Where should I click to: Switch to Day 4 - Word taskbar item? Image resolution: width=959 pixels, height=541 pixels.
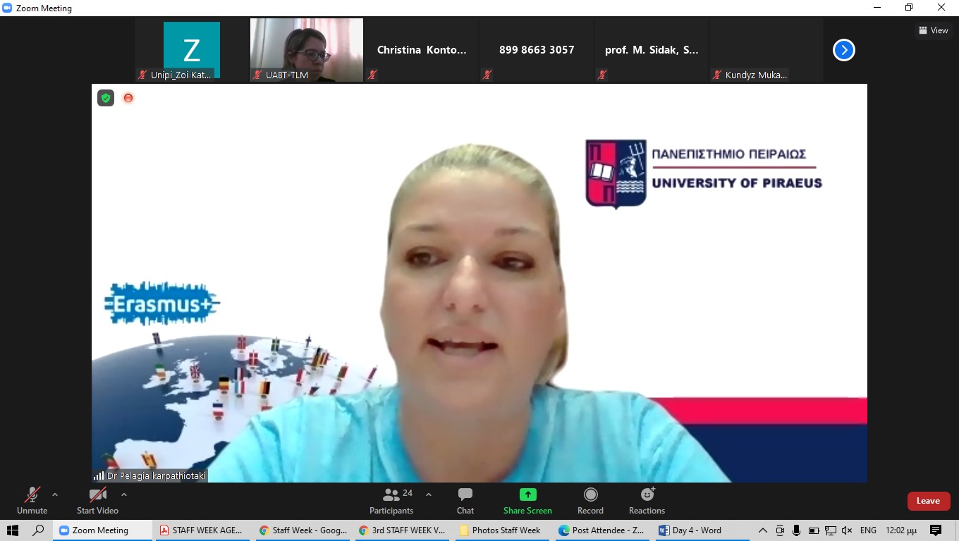coord(703,530)
